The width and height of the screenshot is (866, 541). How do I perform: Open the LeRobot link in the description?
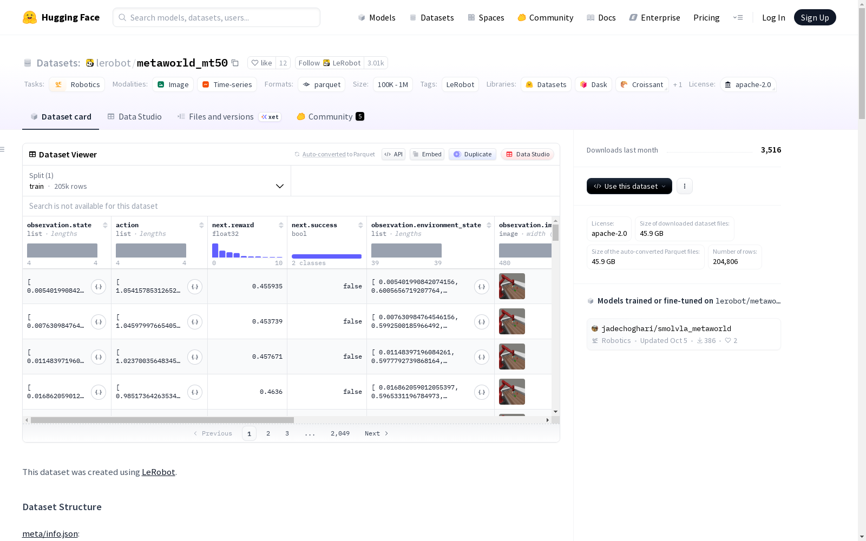158,472
